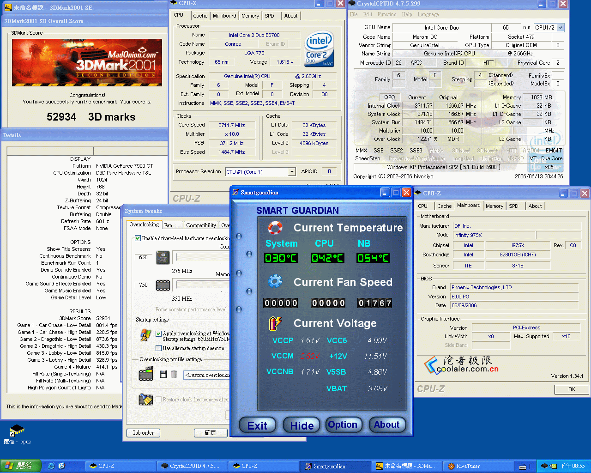
Task: Launch Internet Explorer from quick launch
Action: coord(51,466)
